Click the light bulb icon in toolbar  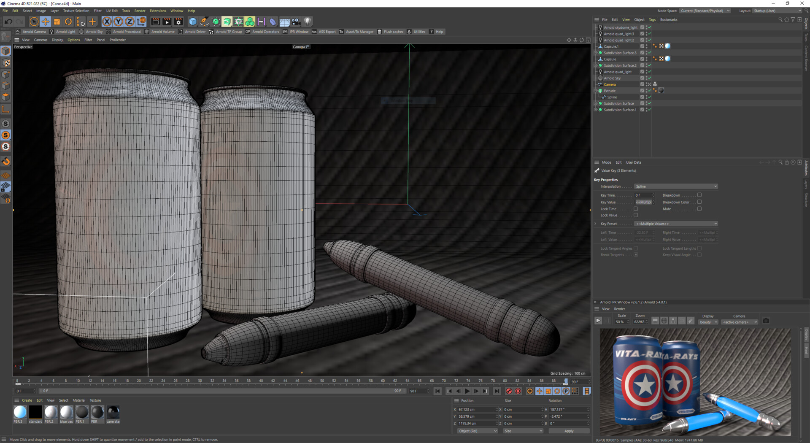(x=308, y=22)
